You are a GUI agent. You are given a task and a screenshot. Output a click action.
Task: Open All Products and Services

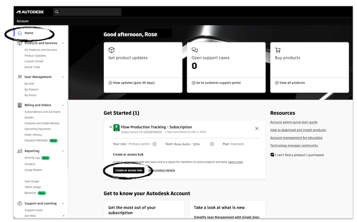41,50
